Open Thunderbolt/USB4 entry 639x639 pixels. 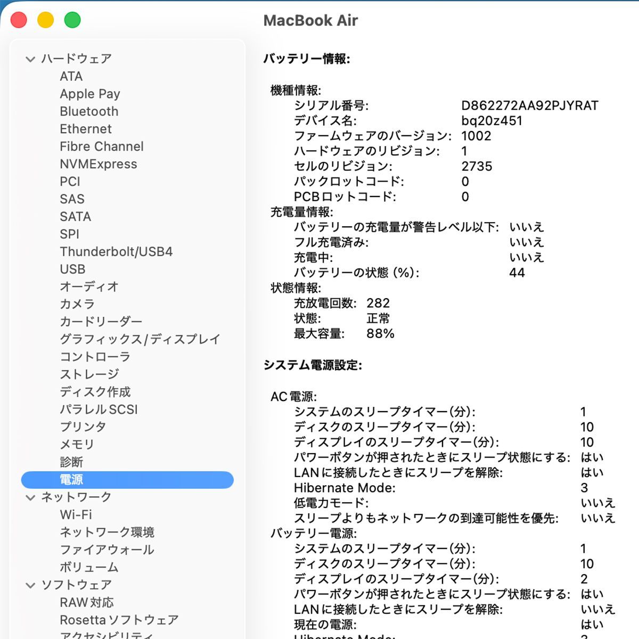coord(116,252)
